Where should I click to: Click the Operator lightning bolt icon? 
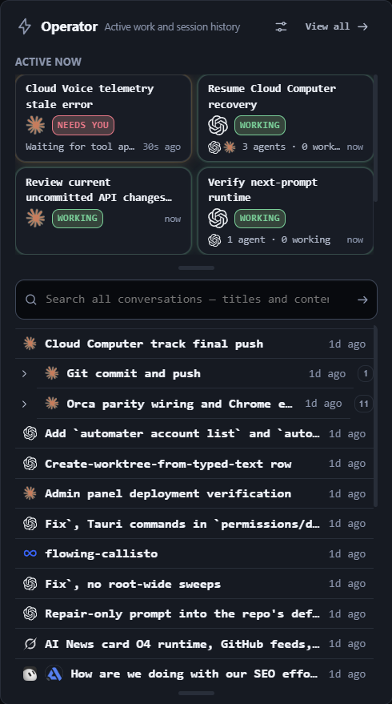[25, 27]
